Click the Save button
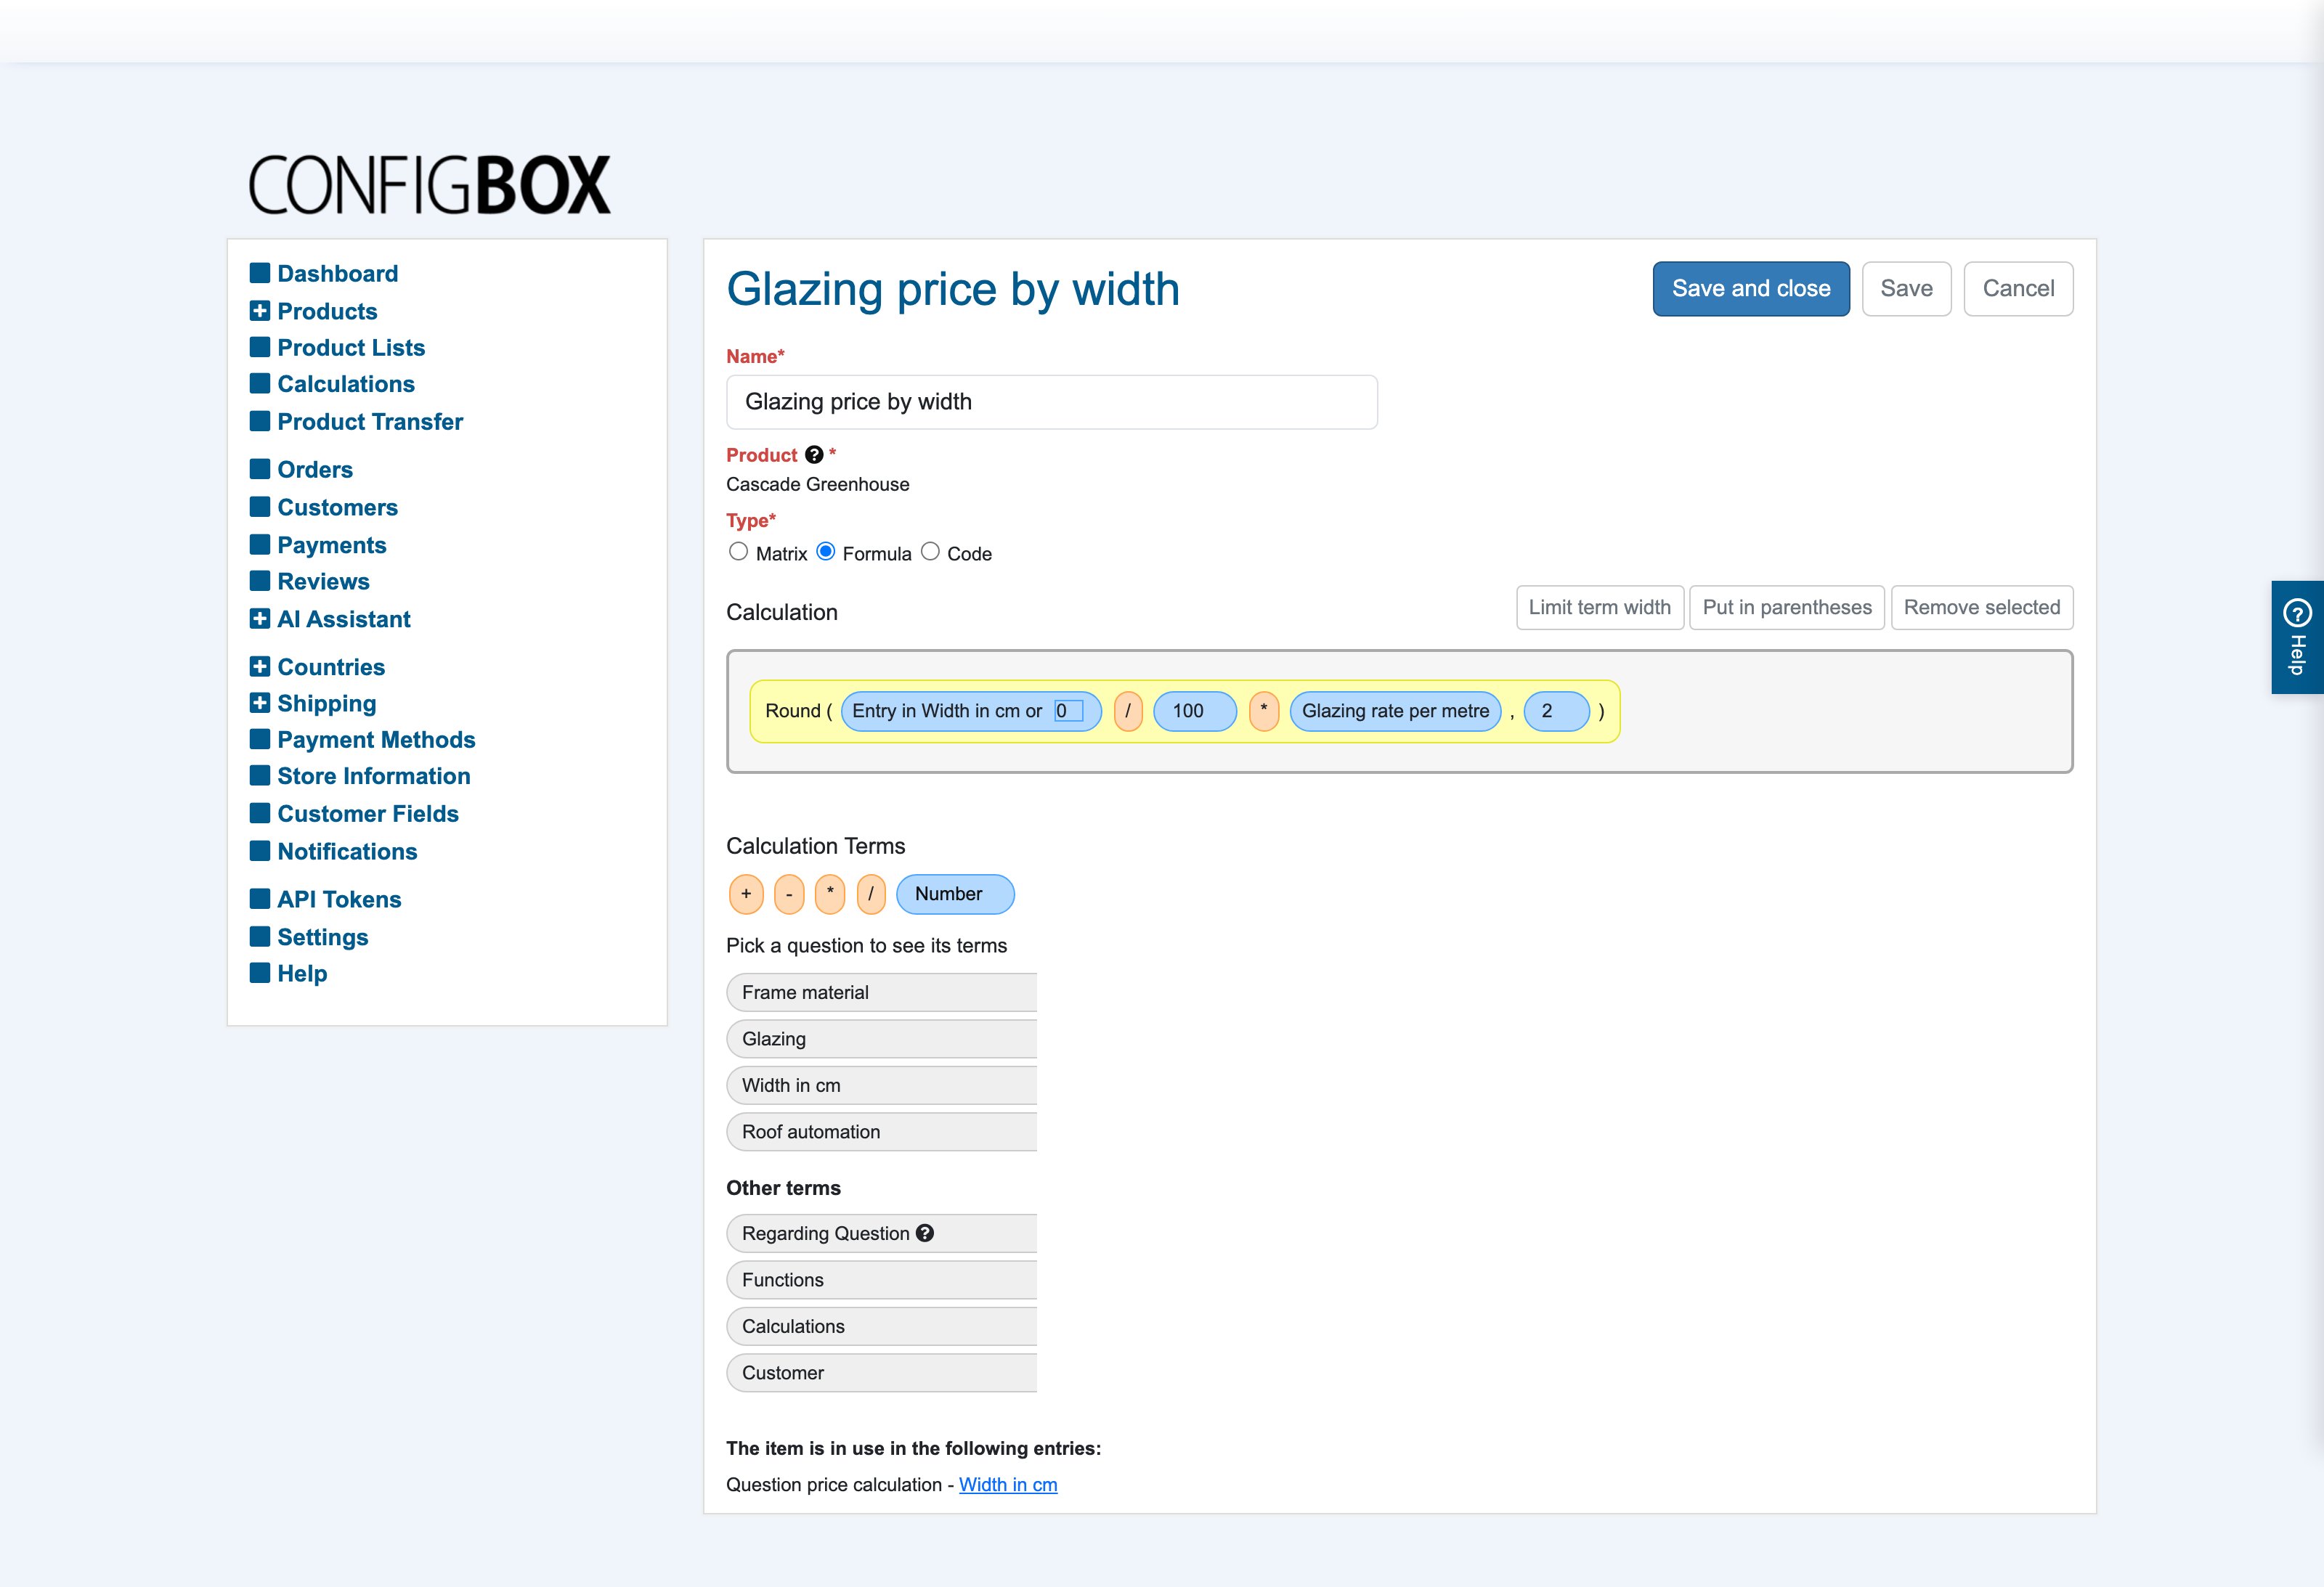Screen dimensions: 2324x1587 tap(1906, 289)
